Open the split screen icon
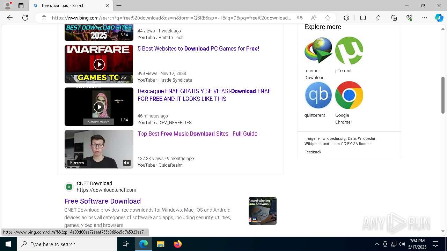Viewport: 447px width, 251px height. pos(363,18)
